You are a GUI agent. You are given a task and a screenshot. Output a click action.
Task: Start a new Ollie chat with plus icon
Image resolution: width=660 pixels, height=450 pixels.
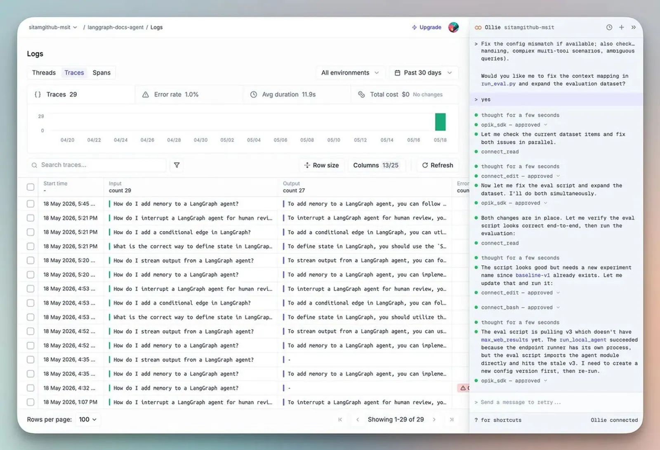coord(622,27)
